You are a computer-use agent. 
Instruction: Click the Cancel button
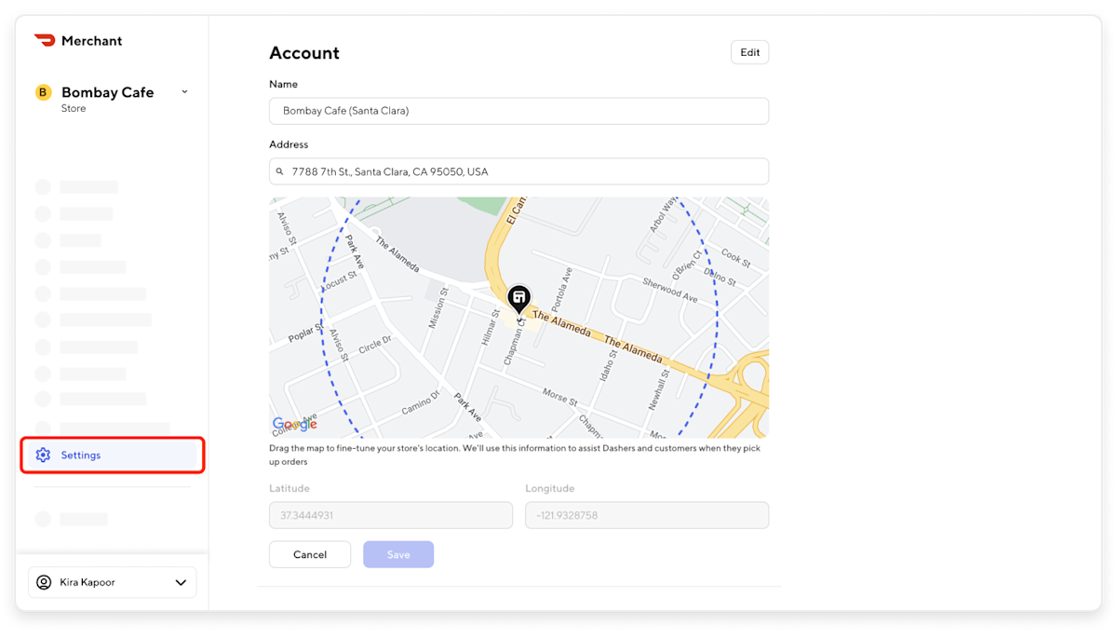(x=310, y=554)
